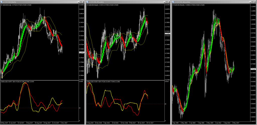
Task: Minimize the AUDUSD,Weekly chart window
Action: point(164,2)
